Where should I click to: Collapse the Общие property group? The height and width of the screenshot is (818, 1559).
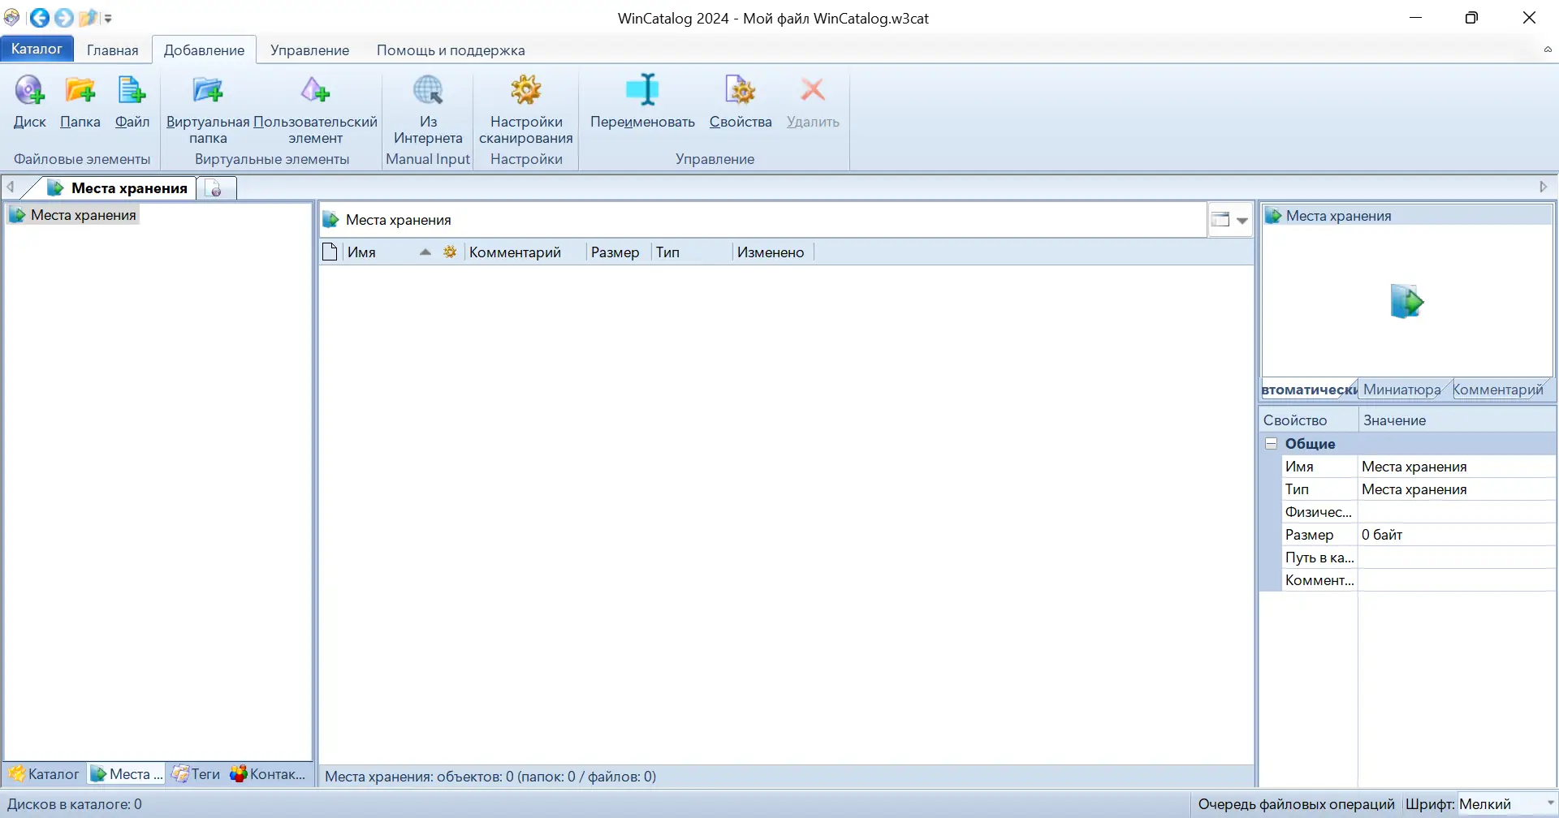click(x=1272, y=444)
